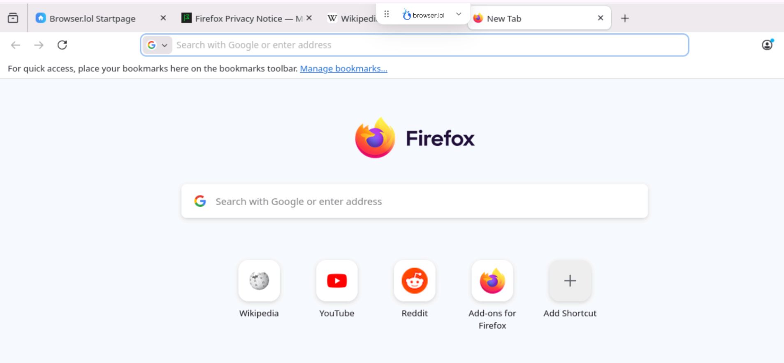This screenshot has width=784, height=363.
Task: Expand the browser.lol widget chevron
Action: pos(459,14)
